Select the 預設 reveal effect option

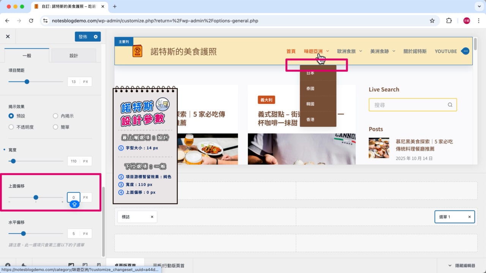click(x=11, y=116)
